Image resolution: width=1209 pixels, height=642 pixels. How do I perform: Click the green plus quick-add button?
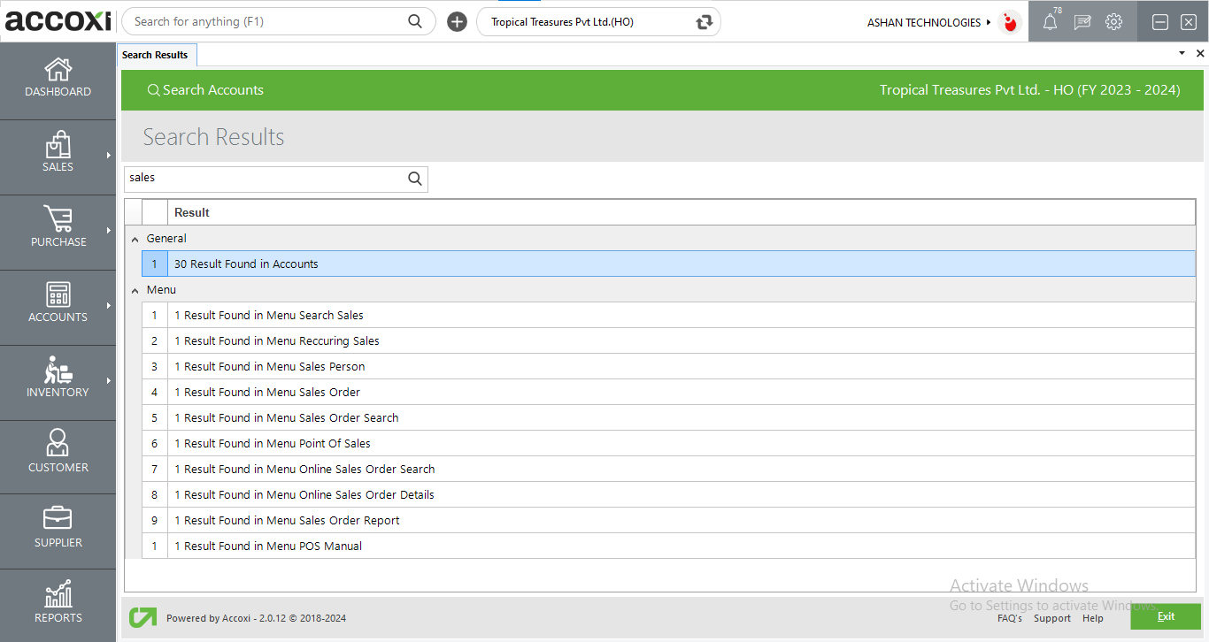click(457, 21)
